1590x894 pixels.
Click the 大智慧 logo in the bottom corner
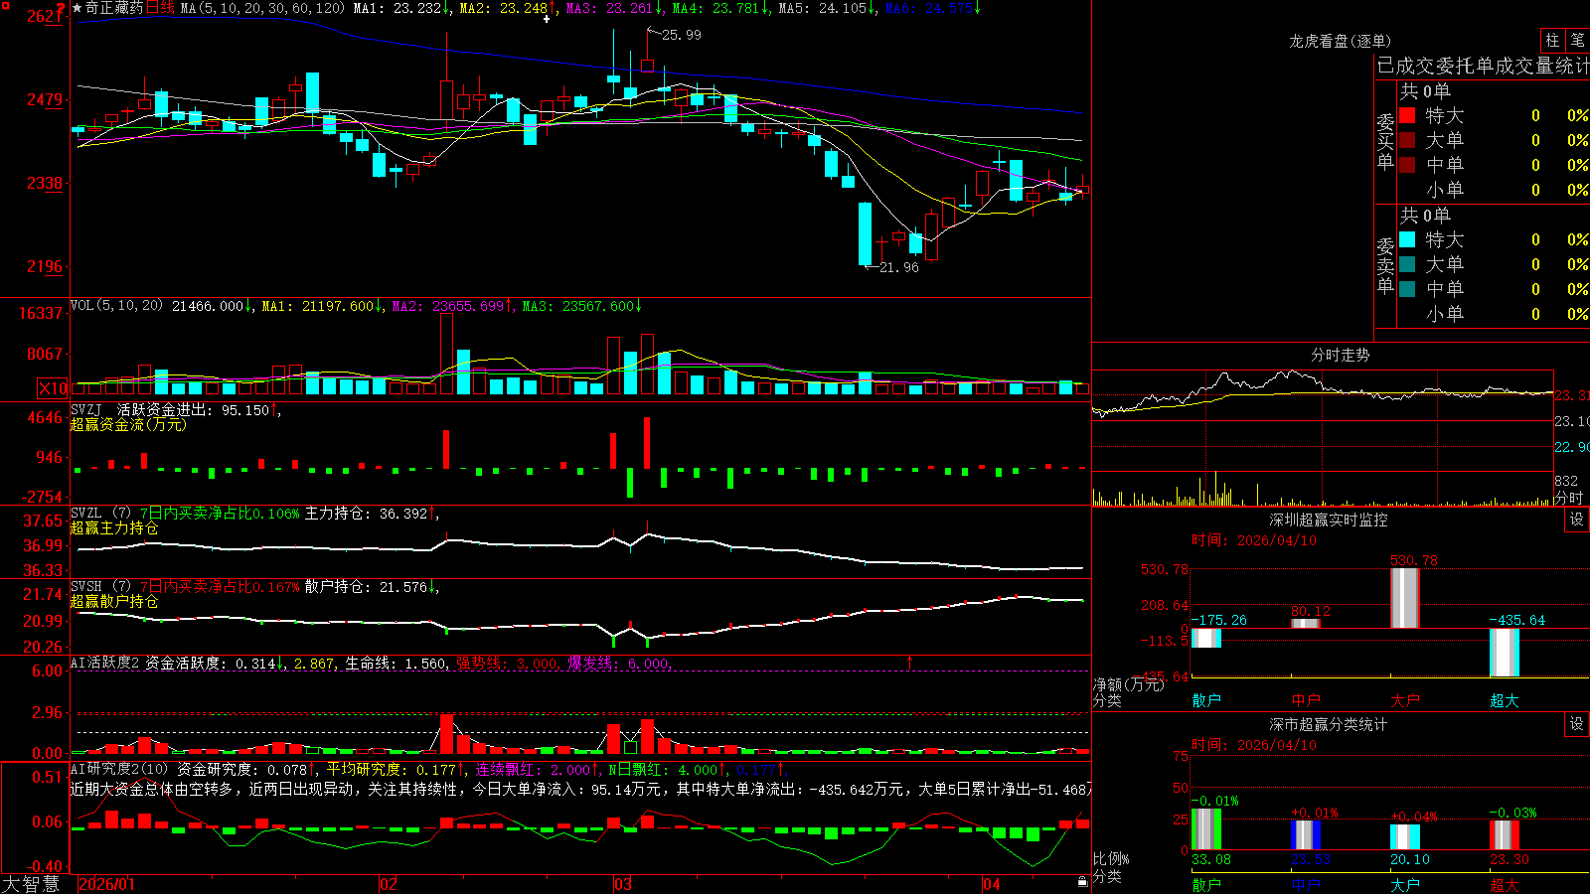pyautogui.click(x=31, y=884)
